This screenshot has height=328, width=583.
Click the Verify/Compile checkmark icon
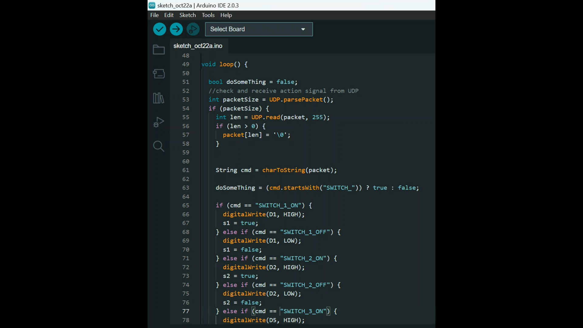(x=159, y=29)
